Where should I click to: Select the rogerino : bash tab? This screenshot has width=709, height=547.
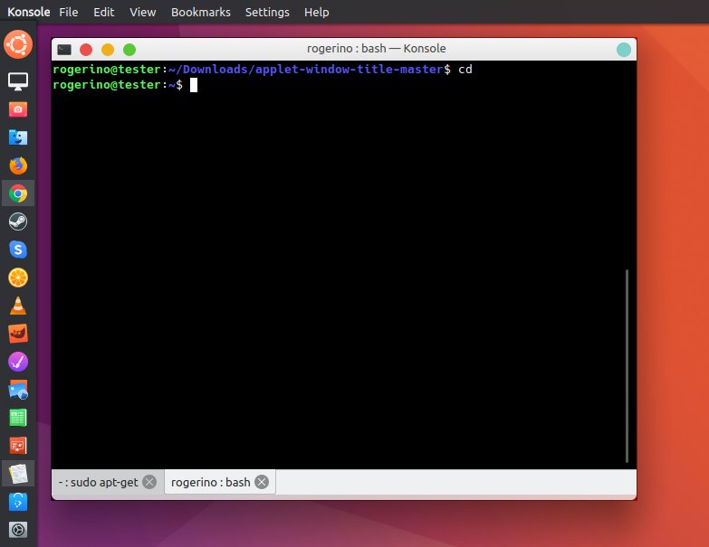[x=210, y=482]
